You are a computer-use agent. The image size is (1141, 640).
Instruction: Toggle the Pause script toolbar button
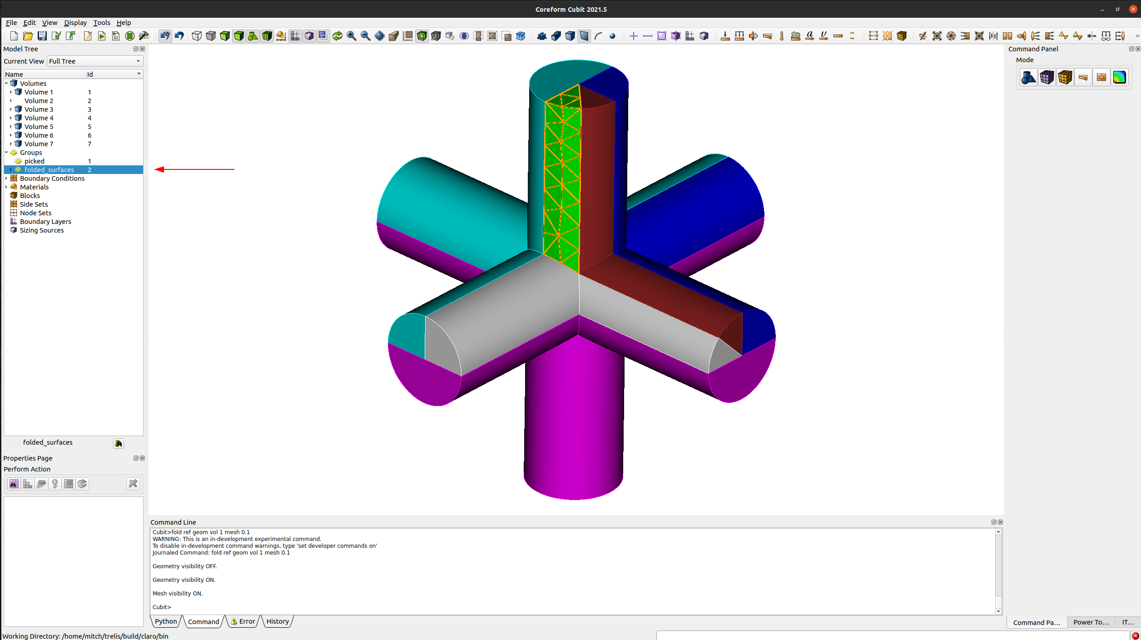(129, 36)
